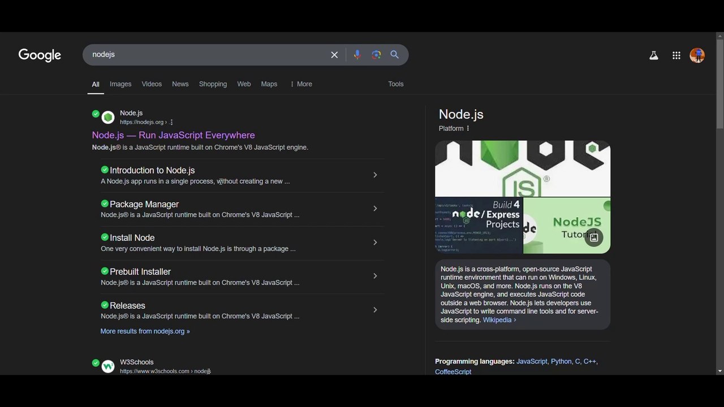Viewport: 724px width, 407px height.
Task: Open the Wikipedia source link
Action: (x=499, y=320)
